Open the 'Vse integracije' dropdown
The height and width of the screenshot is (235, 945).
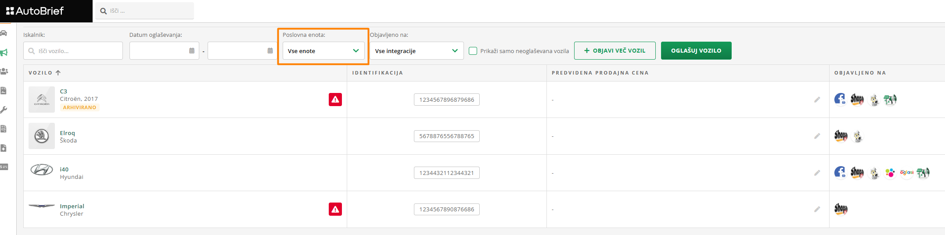(x=416, y=51)
